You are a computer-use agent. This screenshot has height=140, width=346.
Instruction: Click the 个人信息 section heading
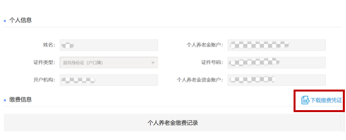21,20
